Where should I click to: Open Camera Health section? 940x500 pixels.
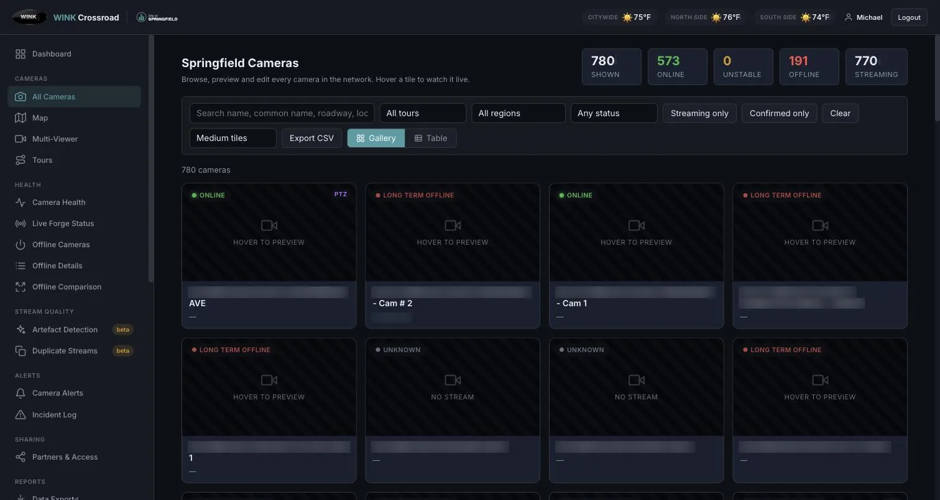point(75,202)
